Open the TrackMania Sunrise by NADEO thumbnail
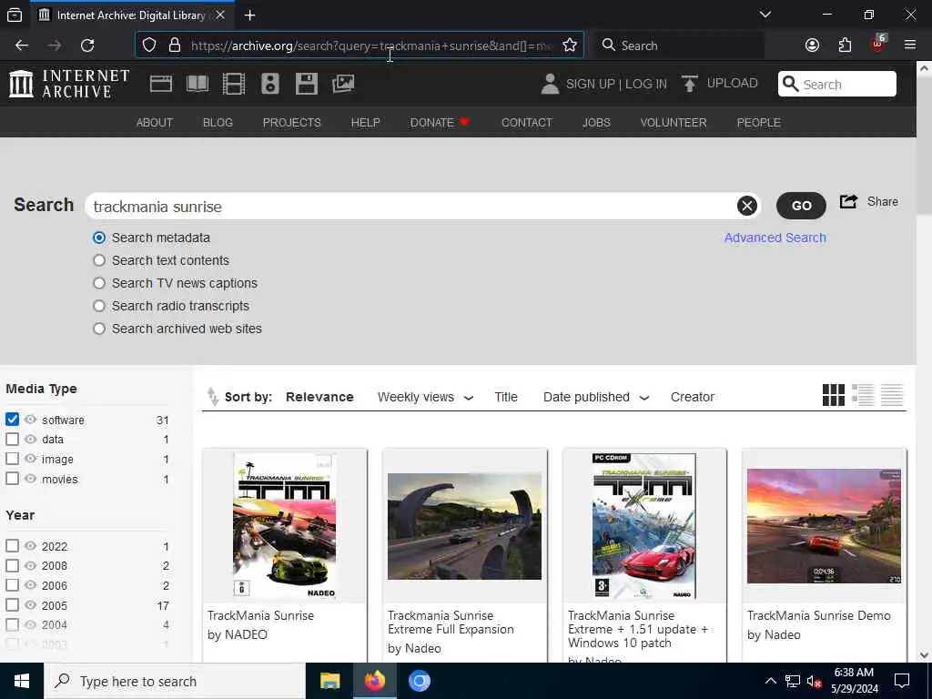Image resolution: width=932 pixels, height=699 pixels. point(285,526)
